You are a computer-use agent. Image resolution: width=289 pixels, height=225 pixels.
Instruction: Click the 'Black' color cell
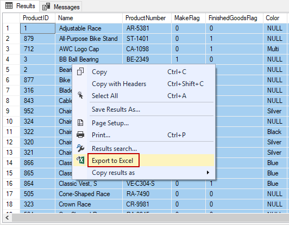(x=275, y=132)
